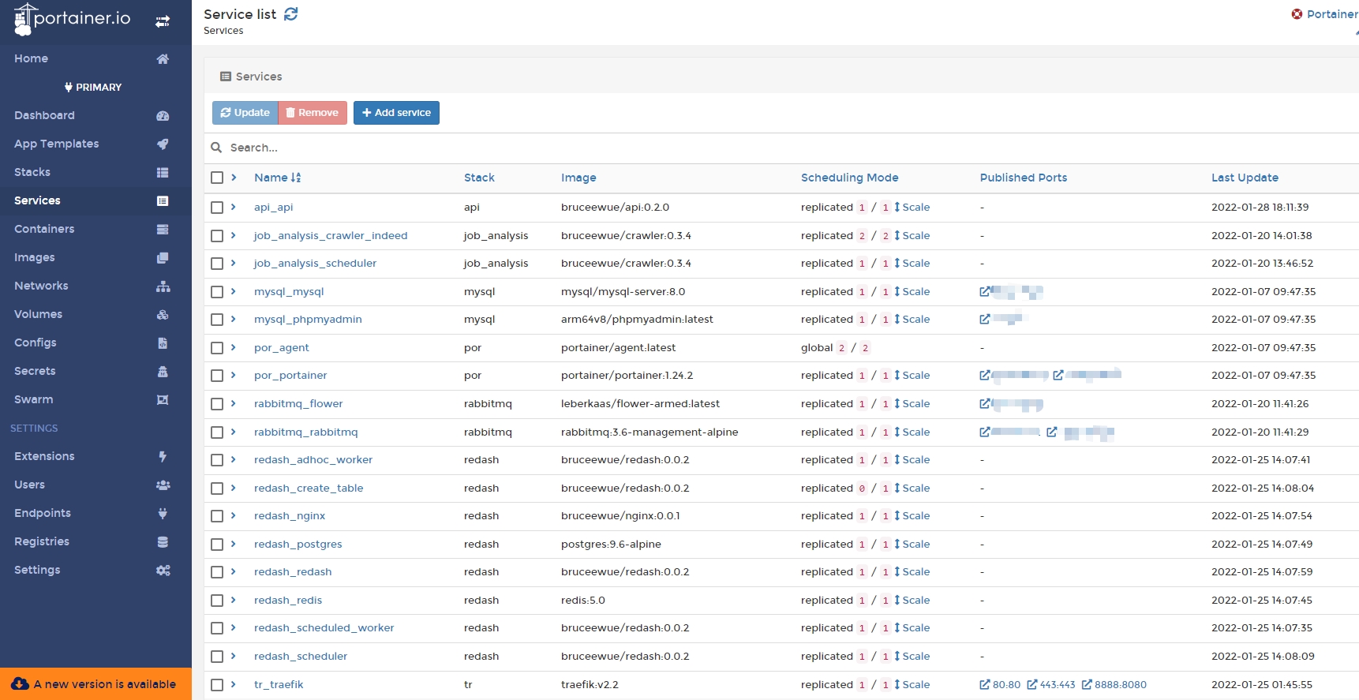Viewport: 1359px width, 700px height.
Task: Check the tr_traefik service checkbox
Action: pos(217,685)
